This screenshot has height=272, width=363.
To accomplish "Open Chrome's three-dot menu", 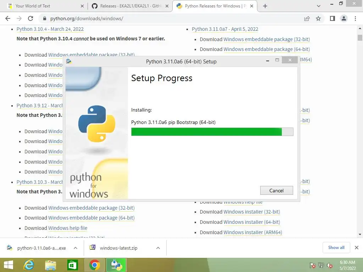I will point(355,18).
